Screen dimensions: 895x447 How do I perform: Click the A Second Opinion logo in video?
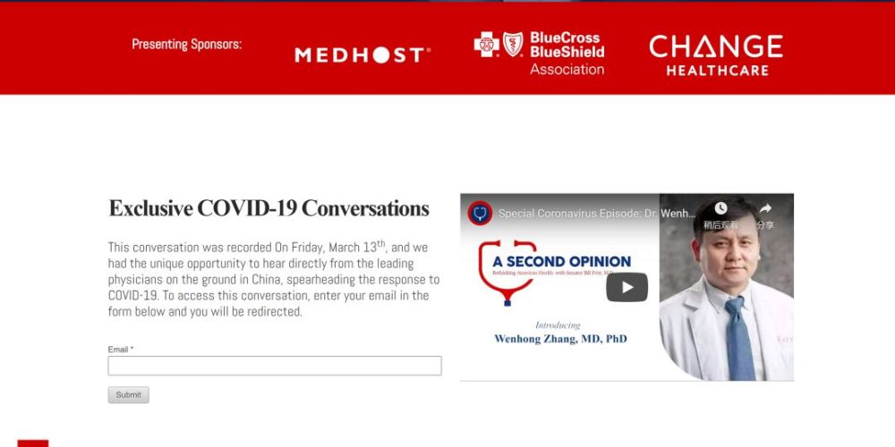pos(555,273)
